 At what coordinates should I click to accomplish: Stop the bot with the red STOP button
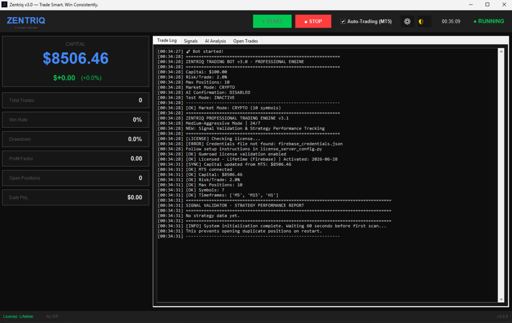point(313,21)
